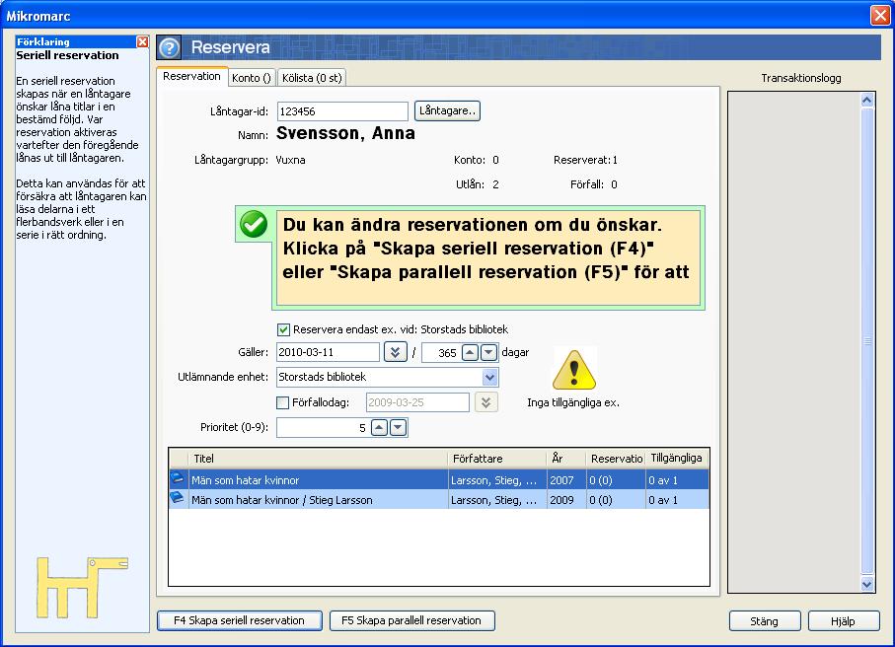
Task: Open the Gäller date picker arrow
Action: tap(395, 353)
